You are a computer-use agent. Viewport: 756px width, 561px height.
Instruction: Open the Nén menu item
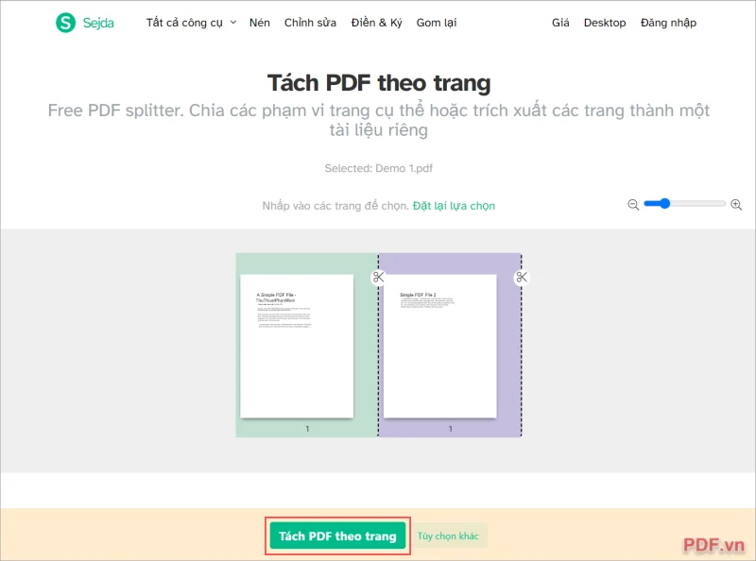259,23
